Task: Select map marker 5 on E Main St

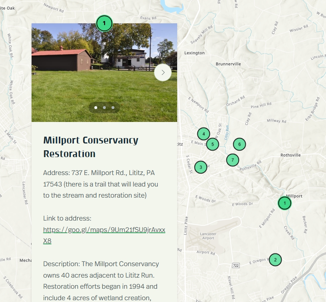Action: [212, 144]
